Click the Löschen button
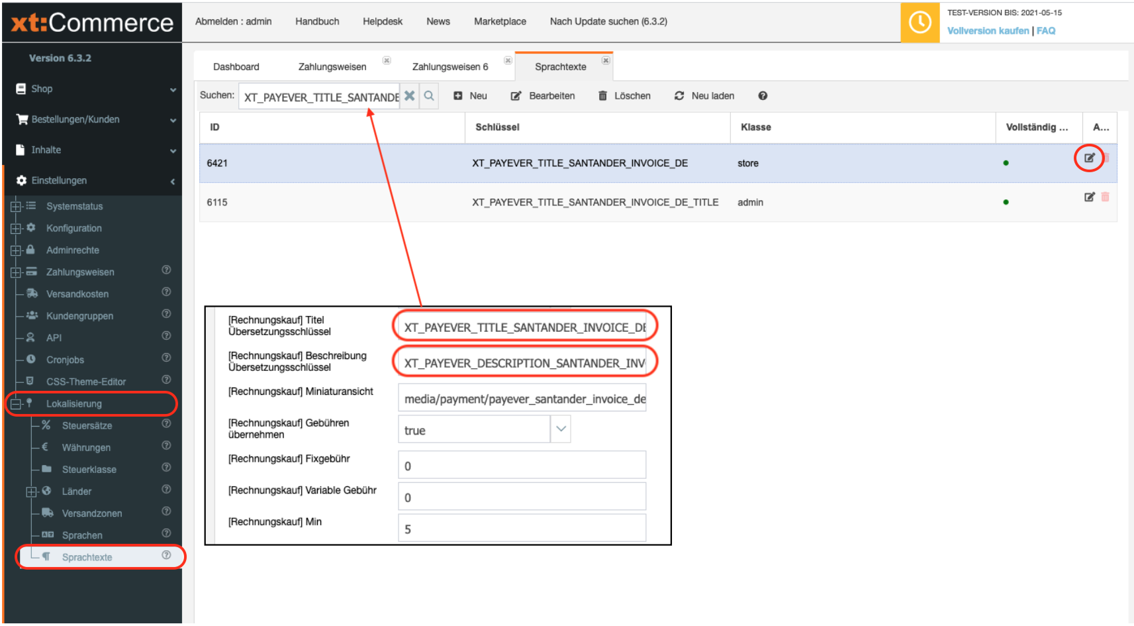The width and height of the screenshot is (1134, 626). [624, 96]
